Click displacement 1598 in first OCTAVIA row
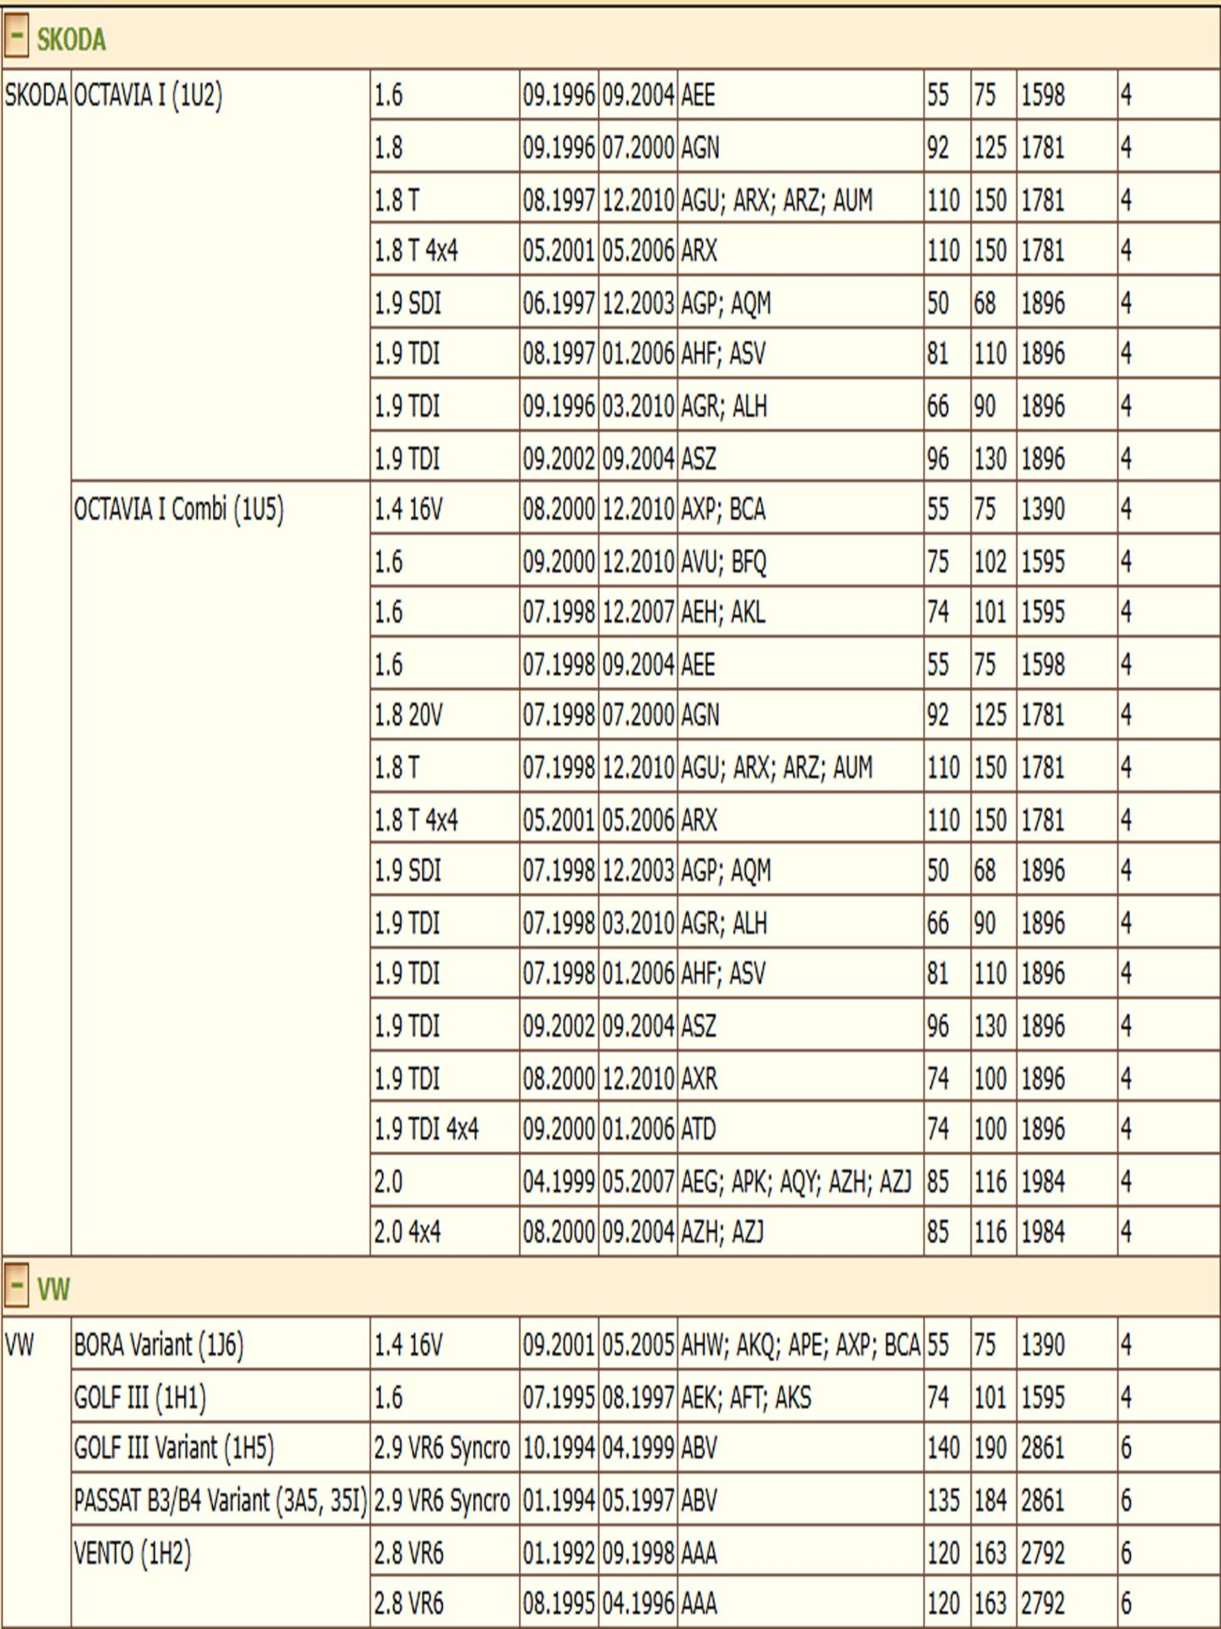 click(1067, 95)
